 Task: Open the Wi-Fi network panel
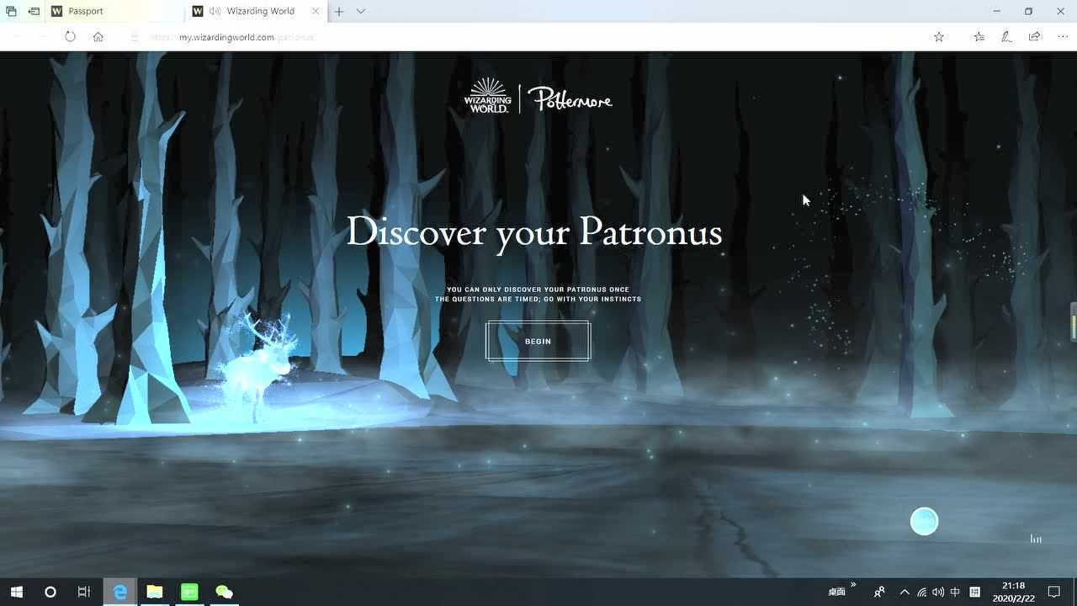point(922,592)
